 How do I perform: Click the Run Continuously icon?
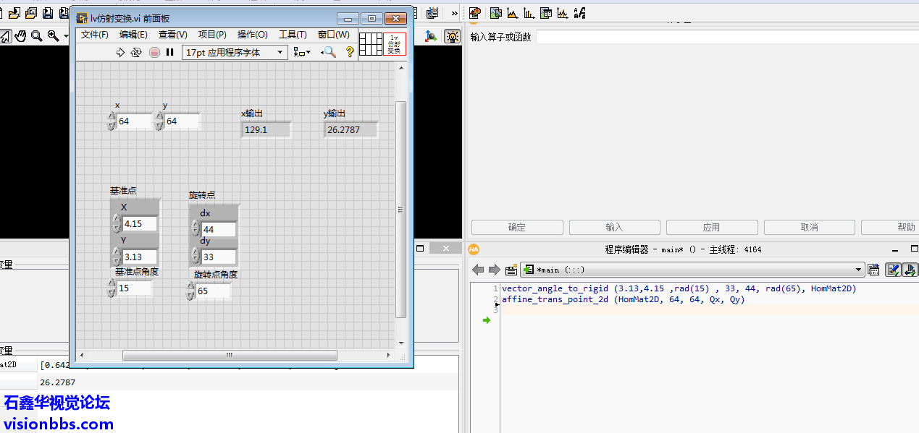[x=136, y=52]
